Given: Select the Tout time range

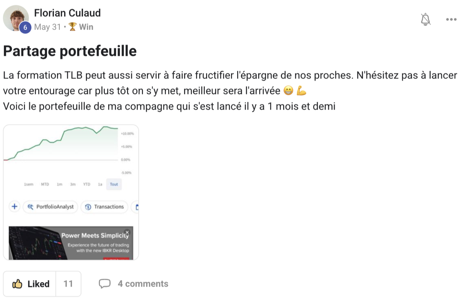Looking at the screenshot, I should point(113,184).
